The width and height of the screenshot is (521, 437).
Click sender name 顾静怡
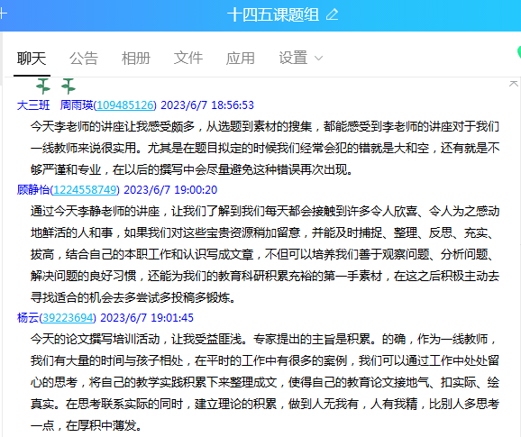(33, 190)
